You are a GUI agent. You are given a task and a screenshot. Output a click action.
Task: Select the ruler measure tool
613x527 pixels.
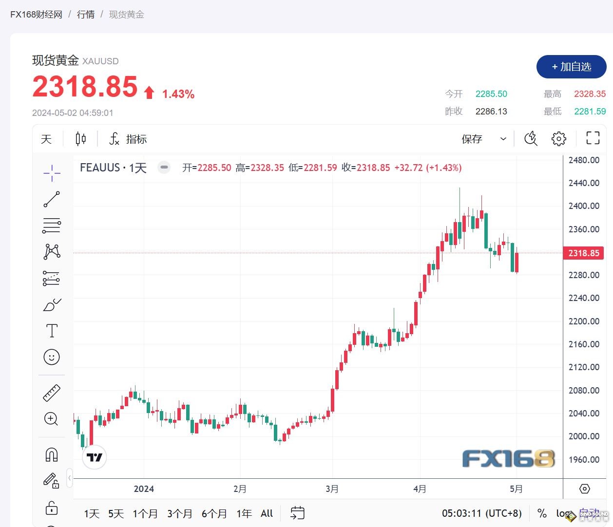click(x=52, y=393)
